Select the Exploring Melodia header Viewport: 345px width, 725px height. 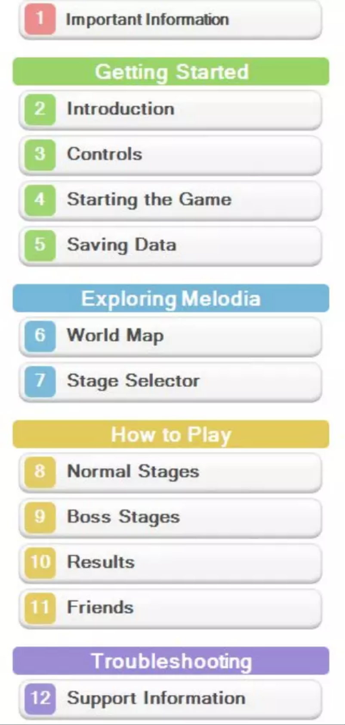point(172,298)
